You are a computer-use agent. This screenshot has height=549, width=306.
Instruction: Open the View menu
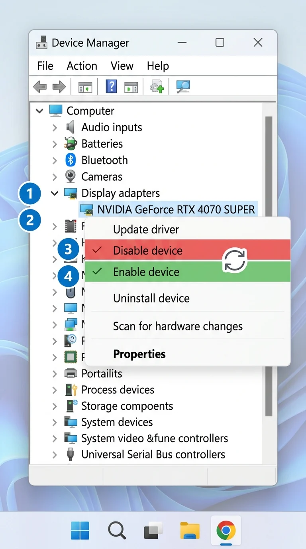click(x=122, y=66)
